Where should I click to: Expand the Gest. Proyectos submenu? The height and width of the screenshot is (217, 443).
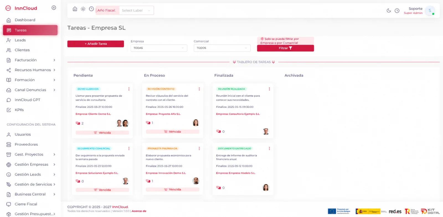(x=30, y=154)
